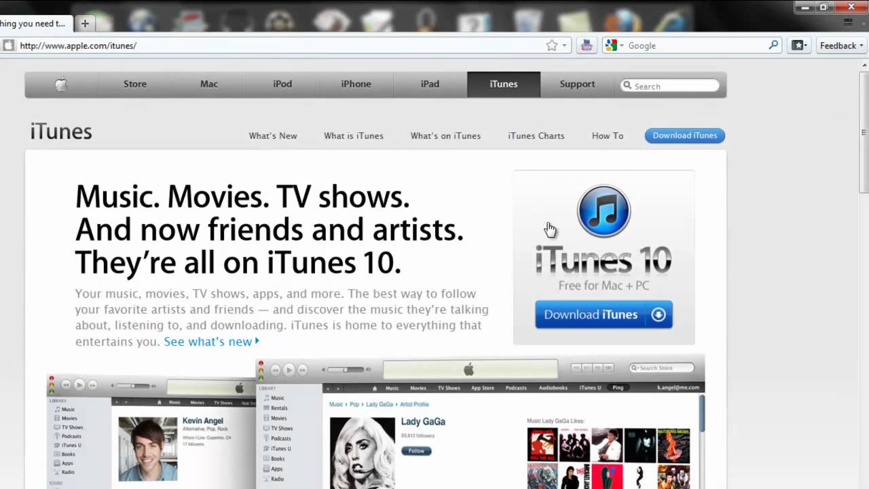The image size is (869, 489).
Task: Go to Apple home via the Apple logo
Action: point(61,84)
